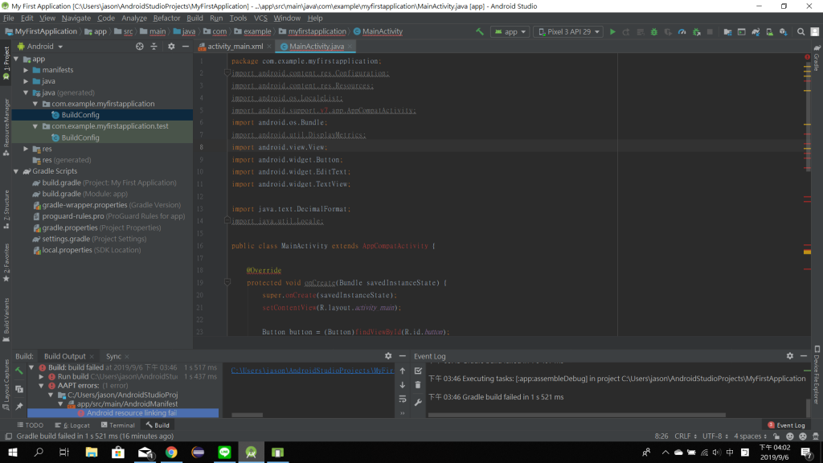This screenshot has width=823, height=463.
Task: Toggle the Resource Manager tool window
Action: [x=6, y=128]
